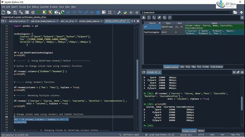Browse editor tabs list
Screen dimensions: 245x137
pyautogui.click(x=3, y=21)
